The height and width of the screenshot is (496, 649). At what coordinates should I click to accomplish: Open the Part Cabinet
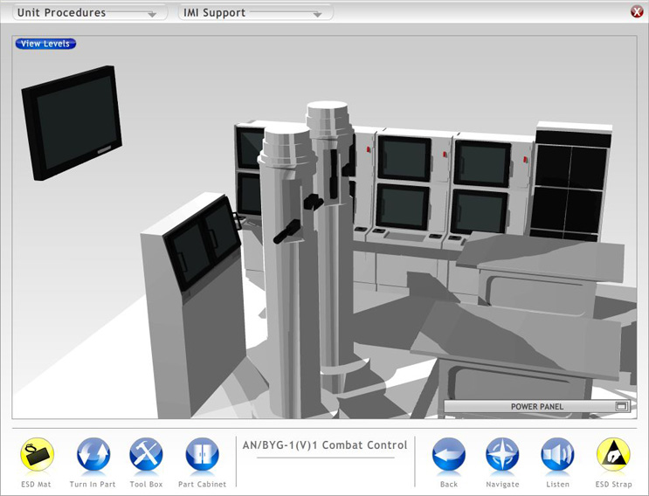pos(202,455)
